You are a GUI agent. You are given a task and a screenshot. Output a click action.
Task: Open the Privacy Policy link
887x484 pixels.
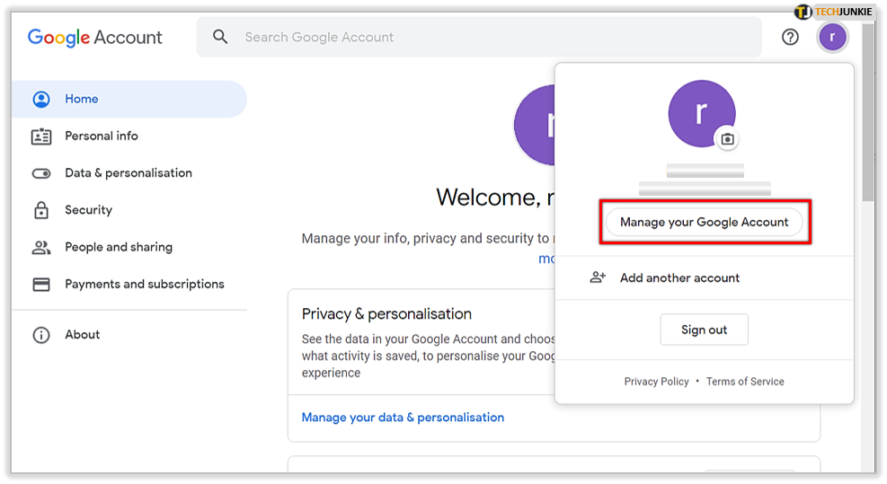[x=656, y=382]
